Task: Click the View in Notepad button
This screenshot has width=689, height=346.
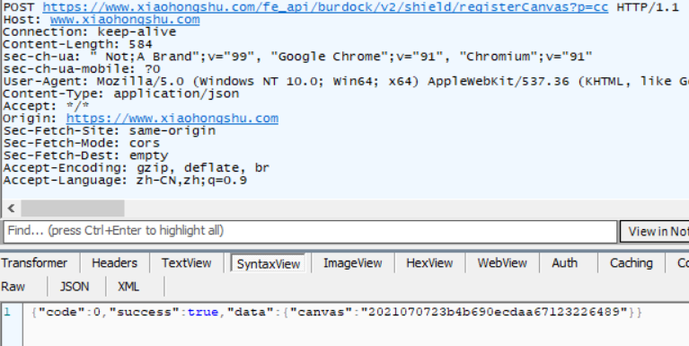Action: coord(654,231)
